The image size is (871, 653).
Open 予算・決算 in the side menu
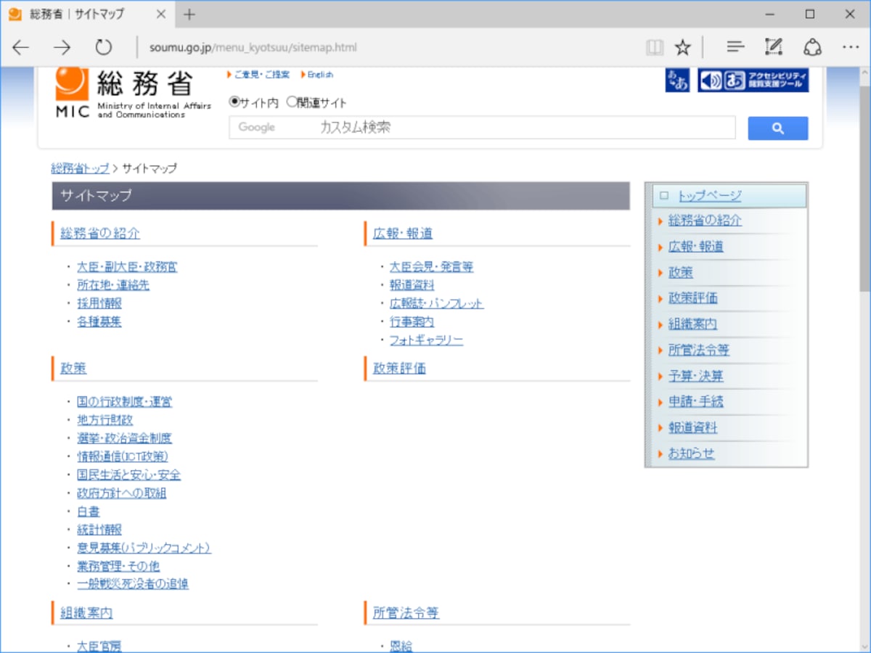(695, 377)
